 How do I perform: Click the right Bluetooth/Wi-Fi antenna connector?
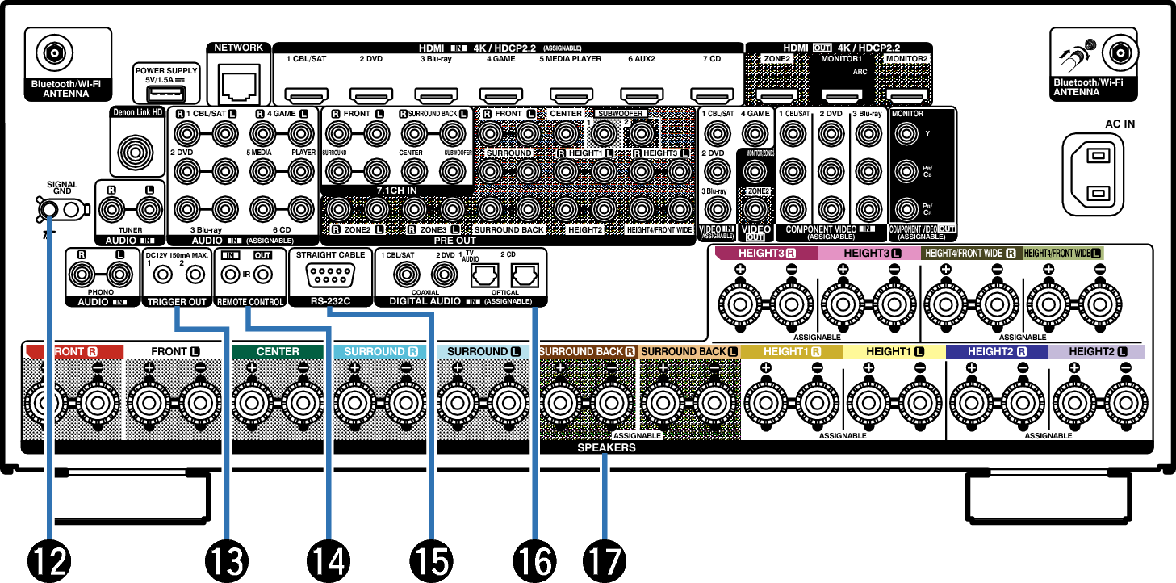tap(1119, 54)
